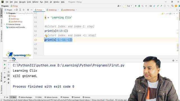Open the Navigate menu

22,2
